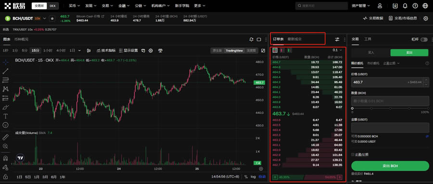
Task: Open the emoji sticker tool
Action: (5, 125)
